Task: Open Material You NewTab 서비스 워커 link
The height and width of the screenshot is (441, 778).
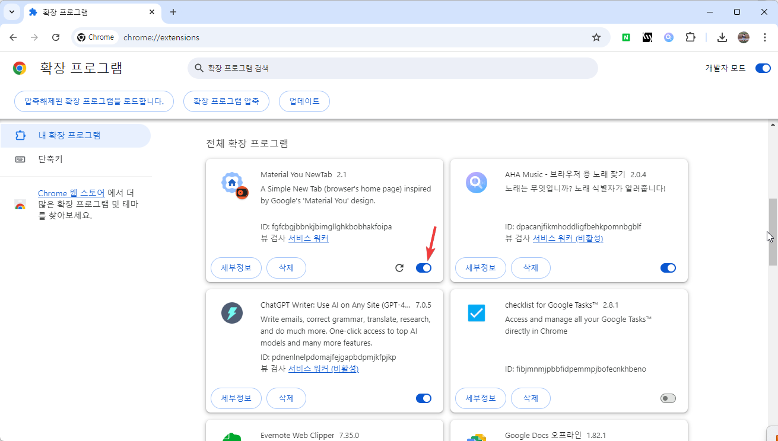Action: point(308,238)
